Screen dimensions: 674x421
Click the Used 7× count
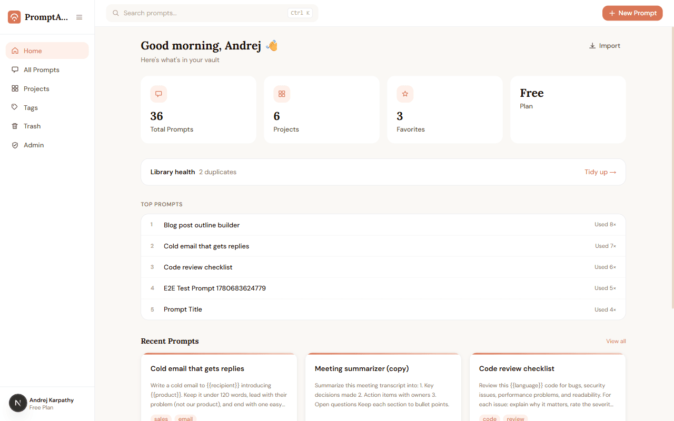point(606,246)
